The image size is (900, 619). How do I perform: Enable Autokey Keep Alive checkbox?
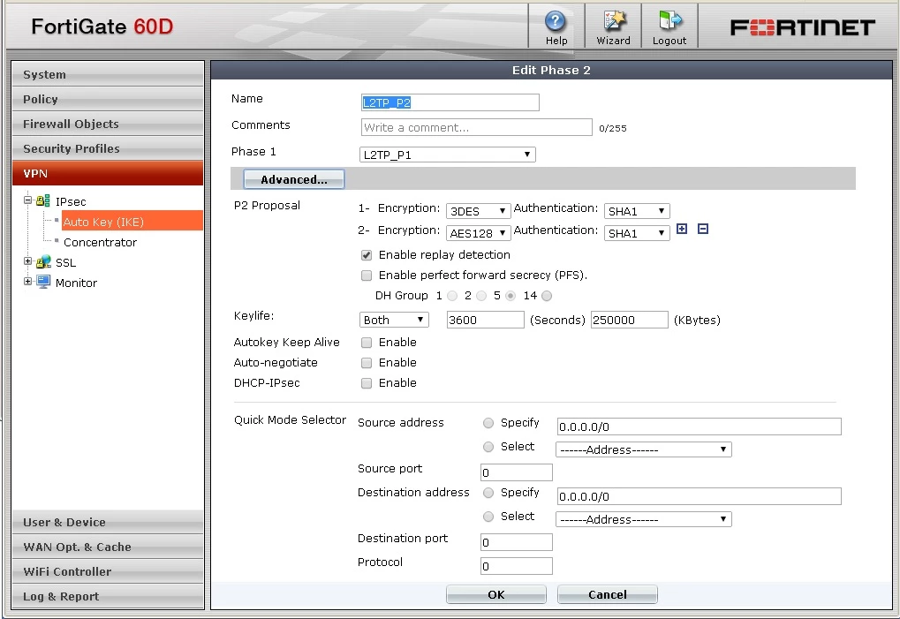coord(367,343)
